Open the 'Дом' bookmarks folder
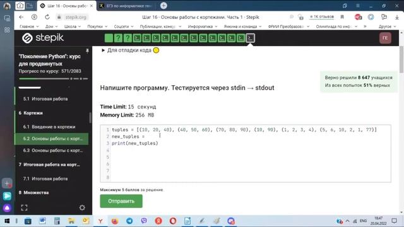The width and height of the screenshot is (404, 227). click(x=51, y=26)
